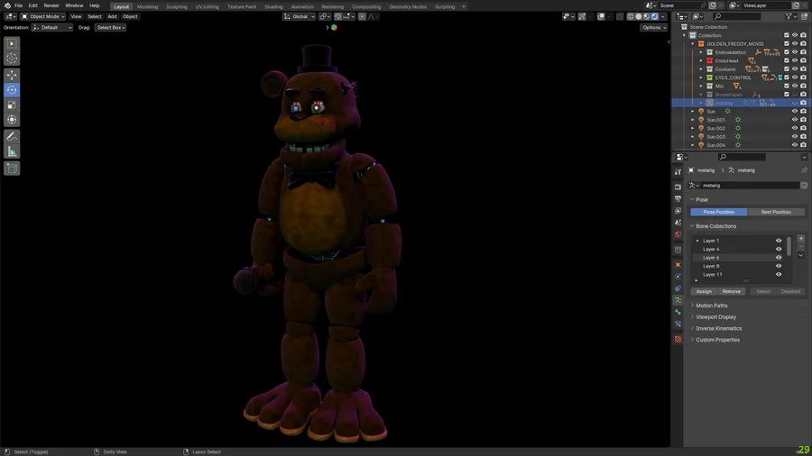Open the Scene properties tab
812x456 pixels.
(678, 223)
